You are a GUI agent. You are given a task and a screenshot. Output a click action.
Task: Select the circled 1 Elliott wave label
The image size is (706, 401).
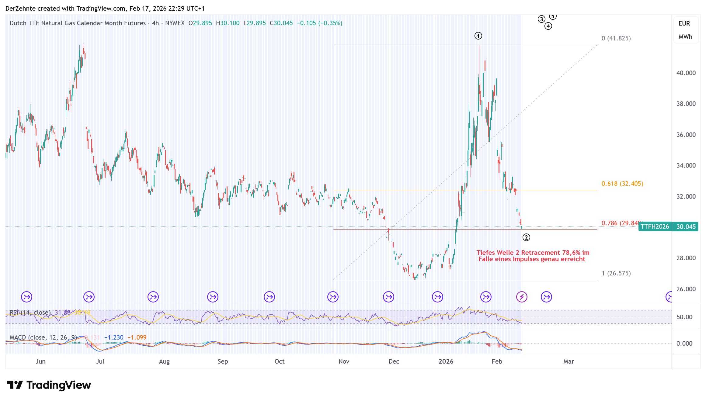478,36
